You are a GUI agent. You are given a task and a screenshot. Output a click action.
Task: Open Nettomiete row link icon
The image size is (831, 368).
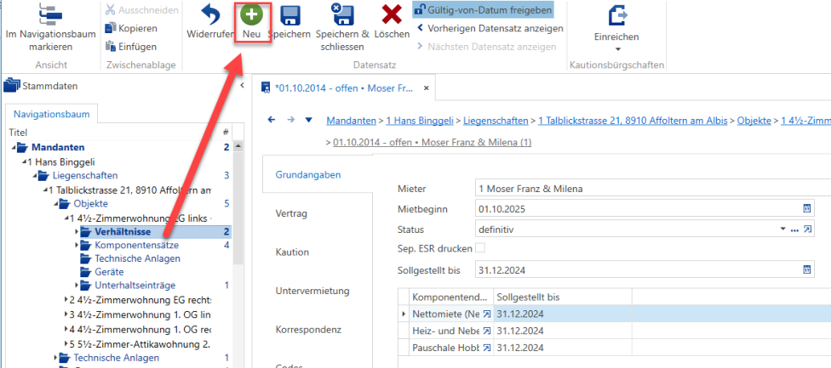(x=486, y=314)
